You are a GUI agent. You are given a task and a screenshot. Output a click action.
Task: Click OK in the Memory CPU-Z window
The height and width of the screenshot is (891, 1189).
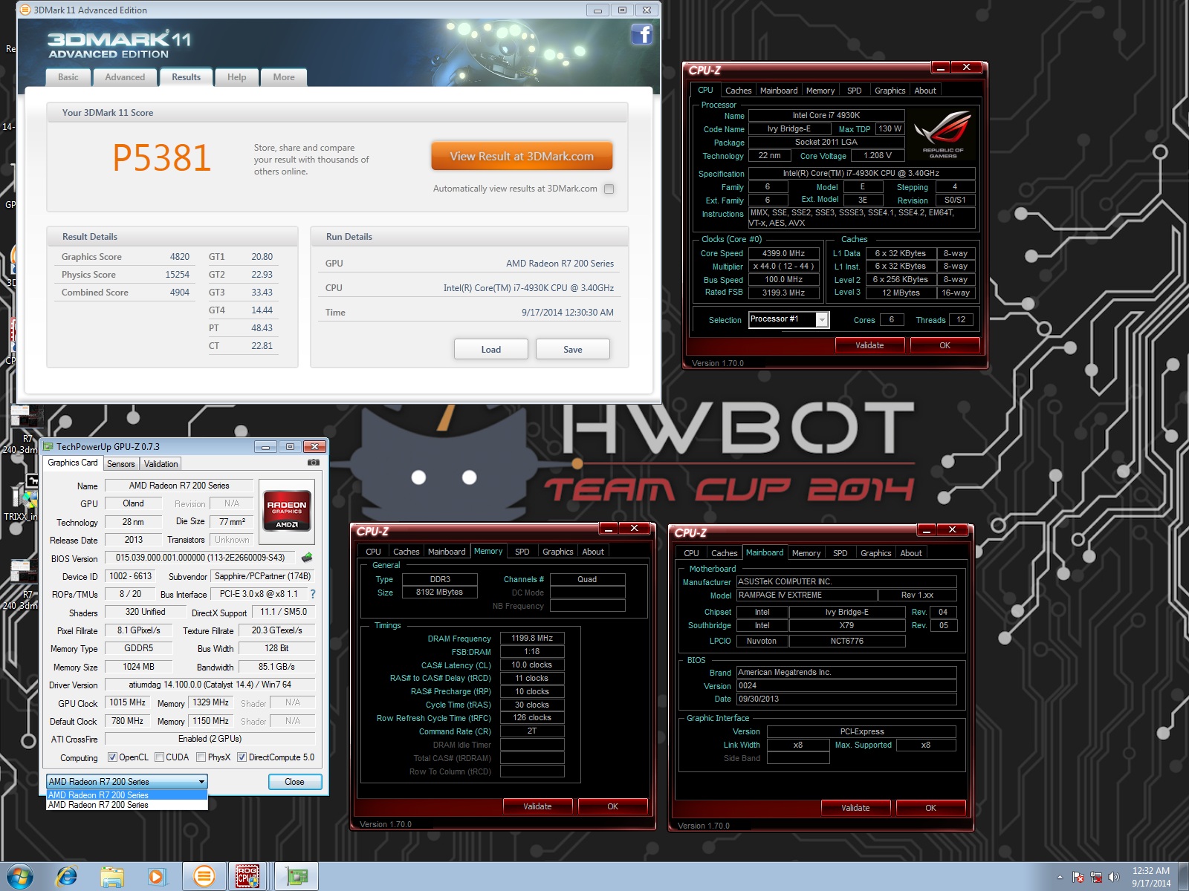[612, 806]
